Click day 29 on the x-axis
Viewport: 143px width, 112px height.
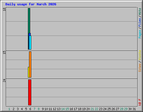point(126,109)
